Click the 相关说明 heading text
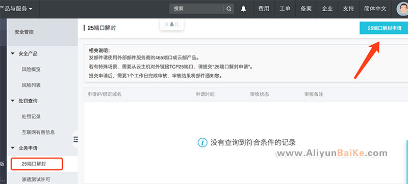Screen dimensions: 408x184 [99, 50]
